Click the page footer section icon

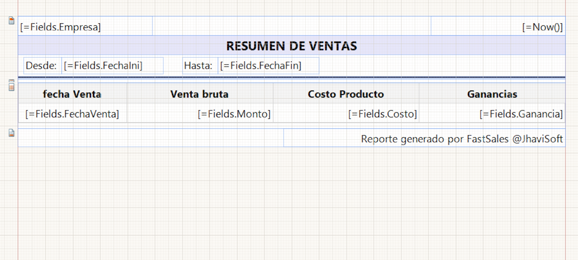pos(12,133)
